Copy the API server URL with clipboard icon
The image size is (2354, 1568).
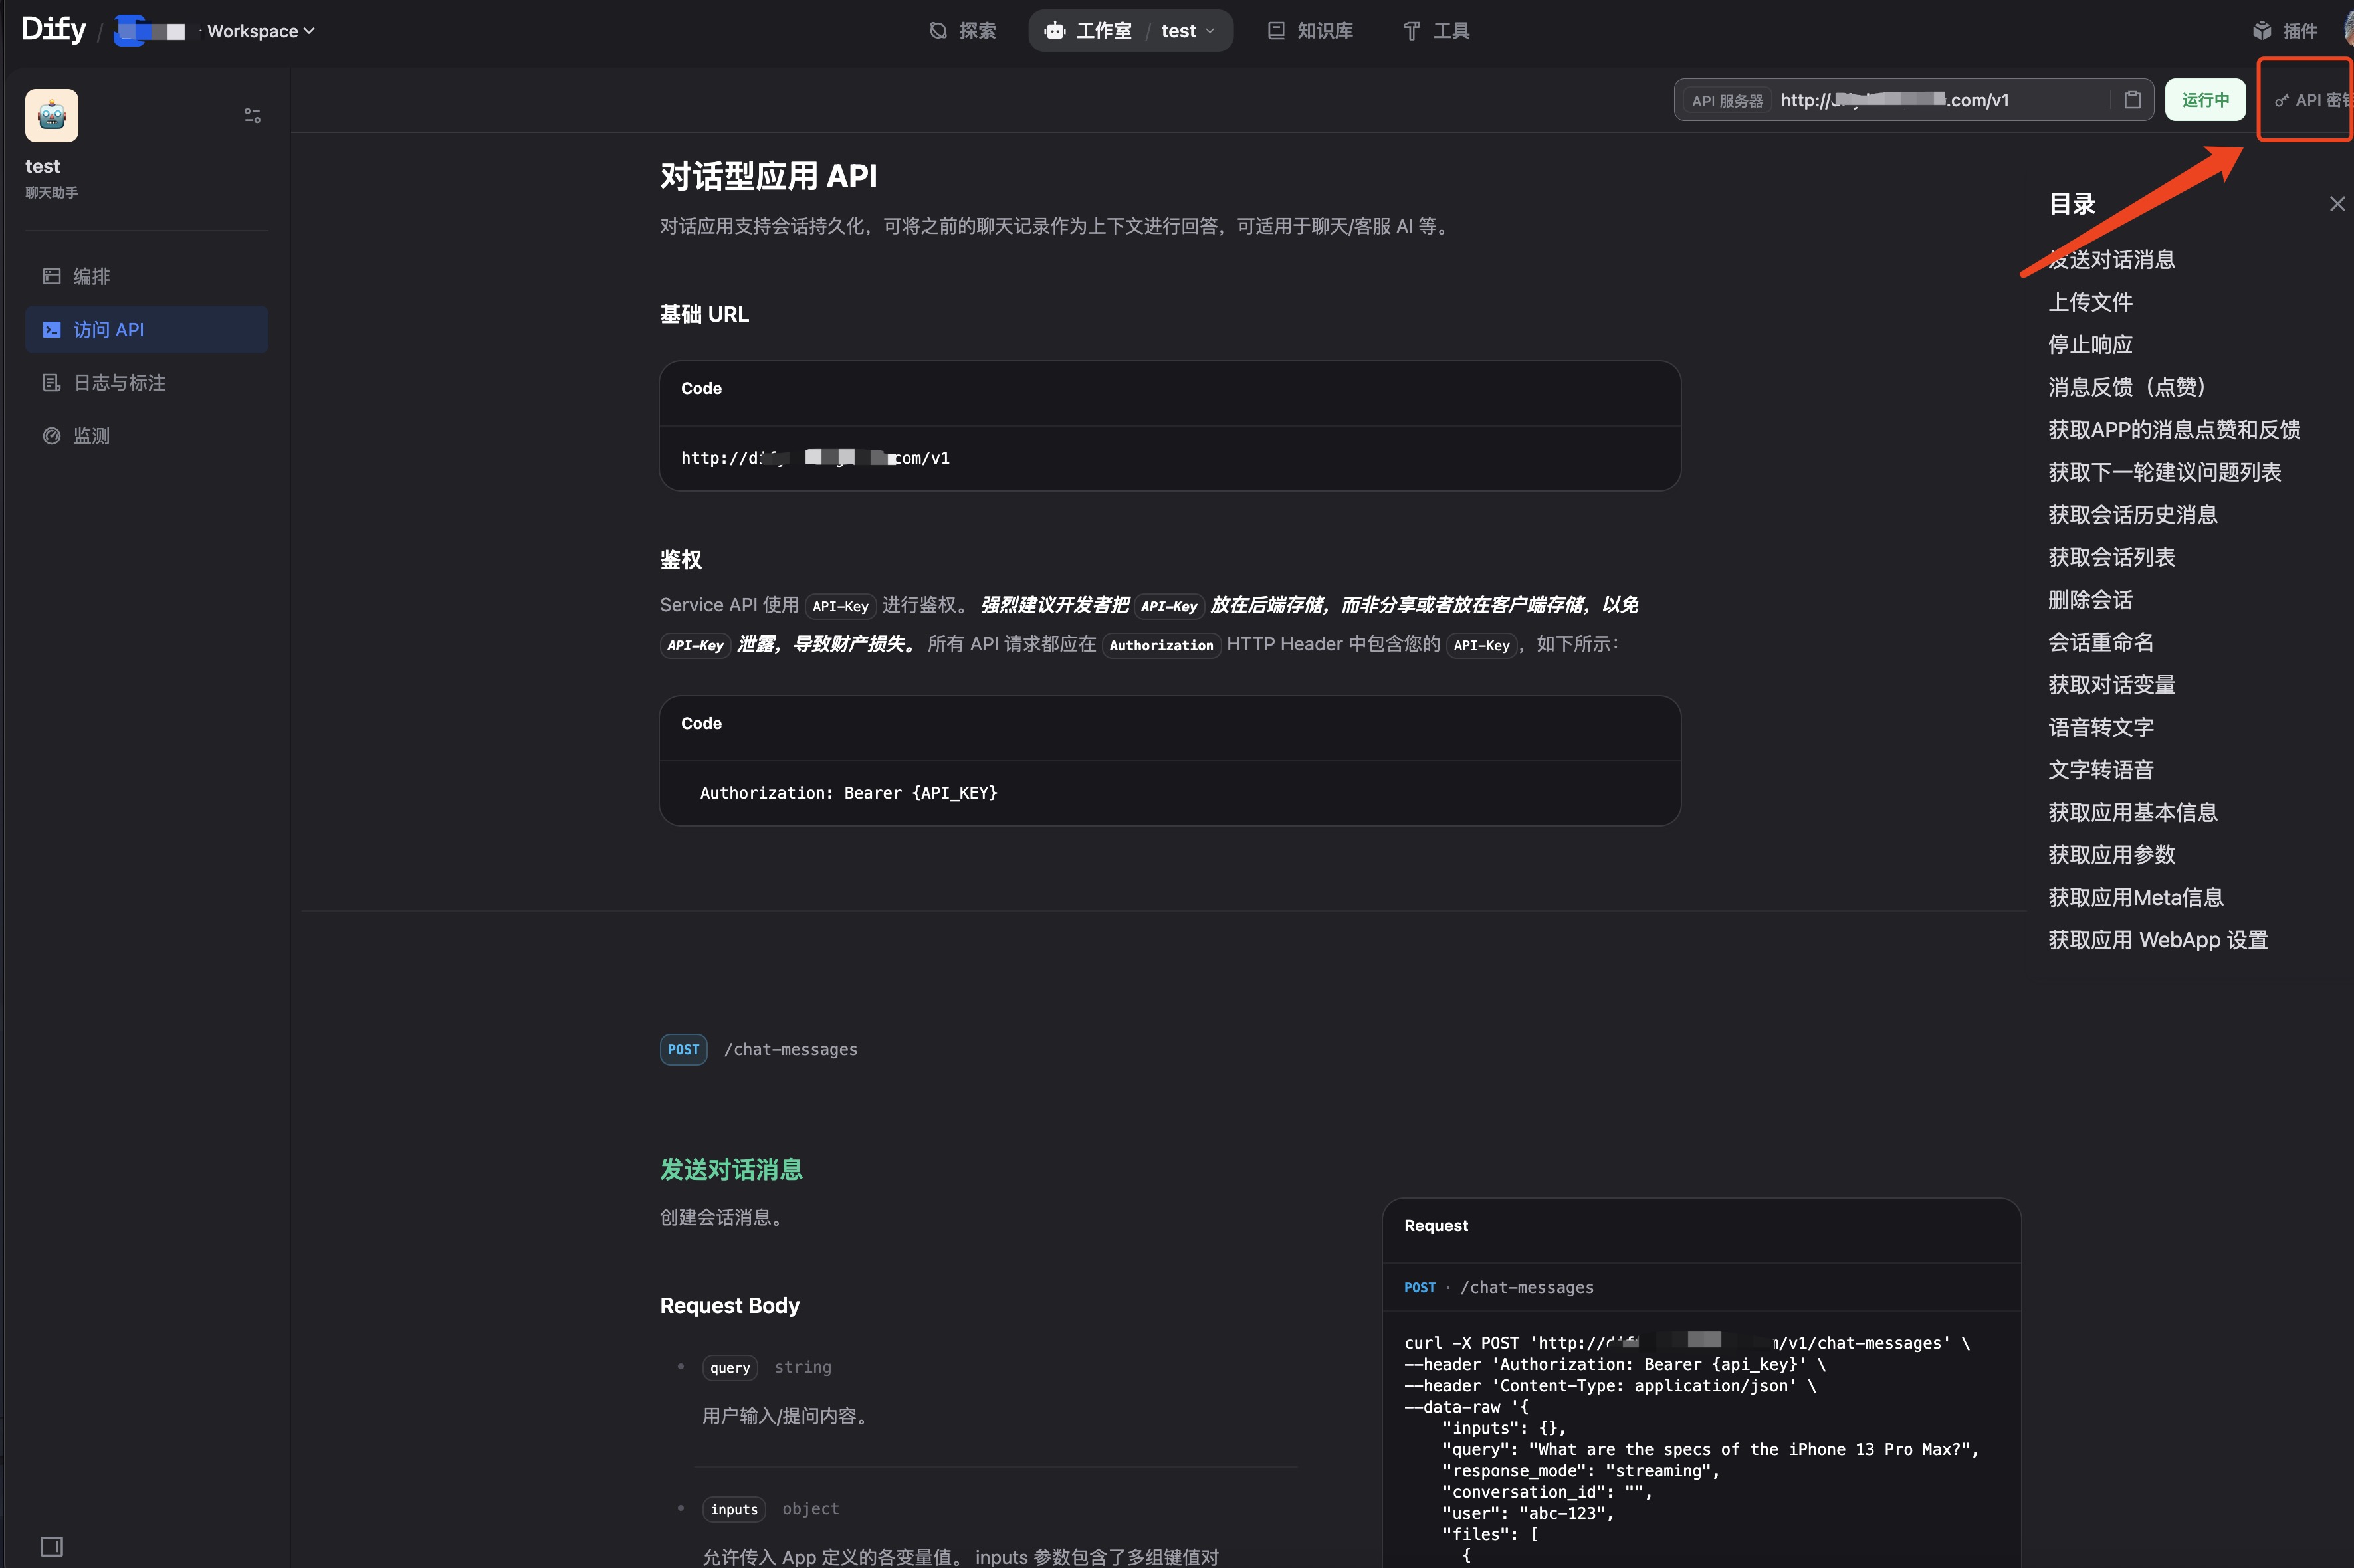coord(2133,99)
